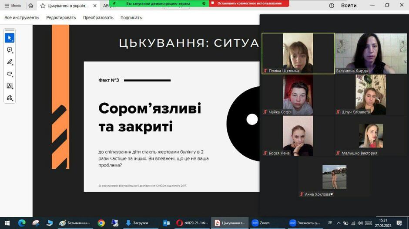Select the Add text box tool
The width and height of the screenshot is (409, 229).
tap(10, 86)
